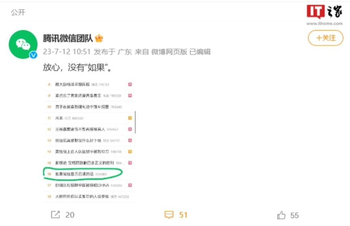Follow the account with +关注 button

point(325,38)
